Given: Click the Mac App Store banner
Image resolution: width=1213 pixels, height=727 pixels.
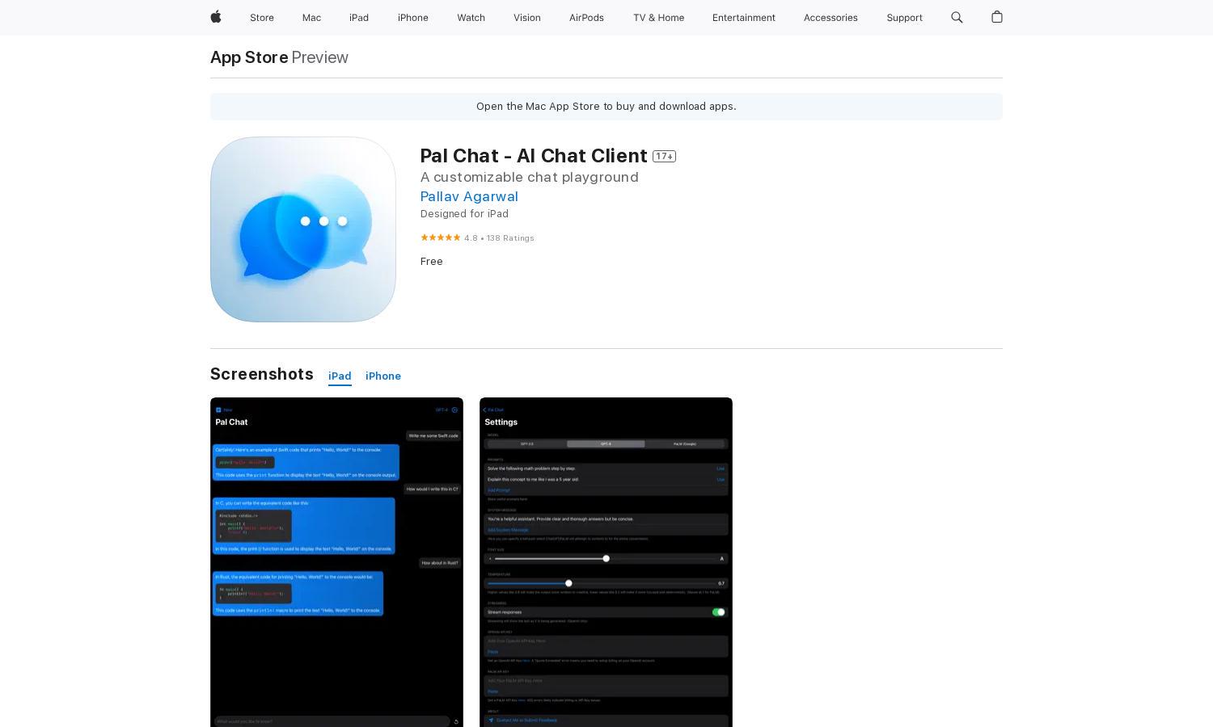Looking at the screenshot, I should click(606, 107).
